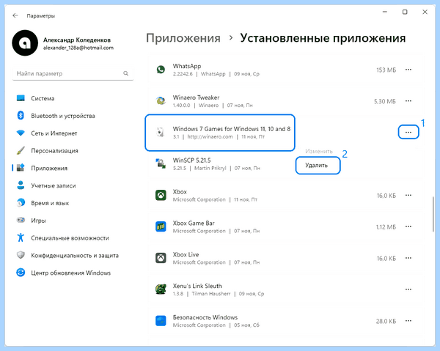Click the Учетные записи person icon
440x351 pixels.
point(21,185)
